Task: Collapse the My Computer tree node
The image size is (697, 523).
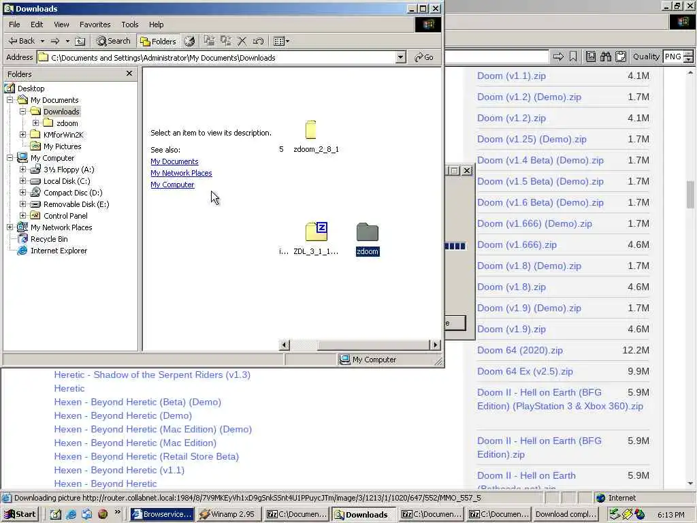Action: coord(10,158)
